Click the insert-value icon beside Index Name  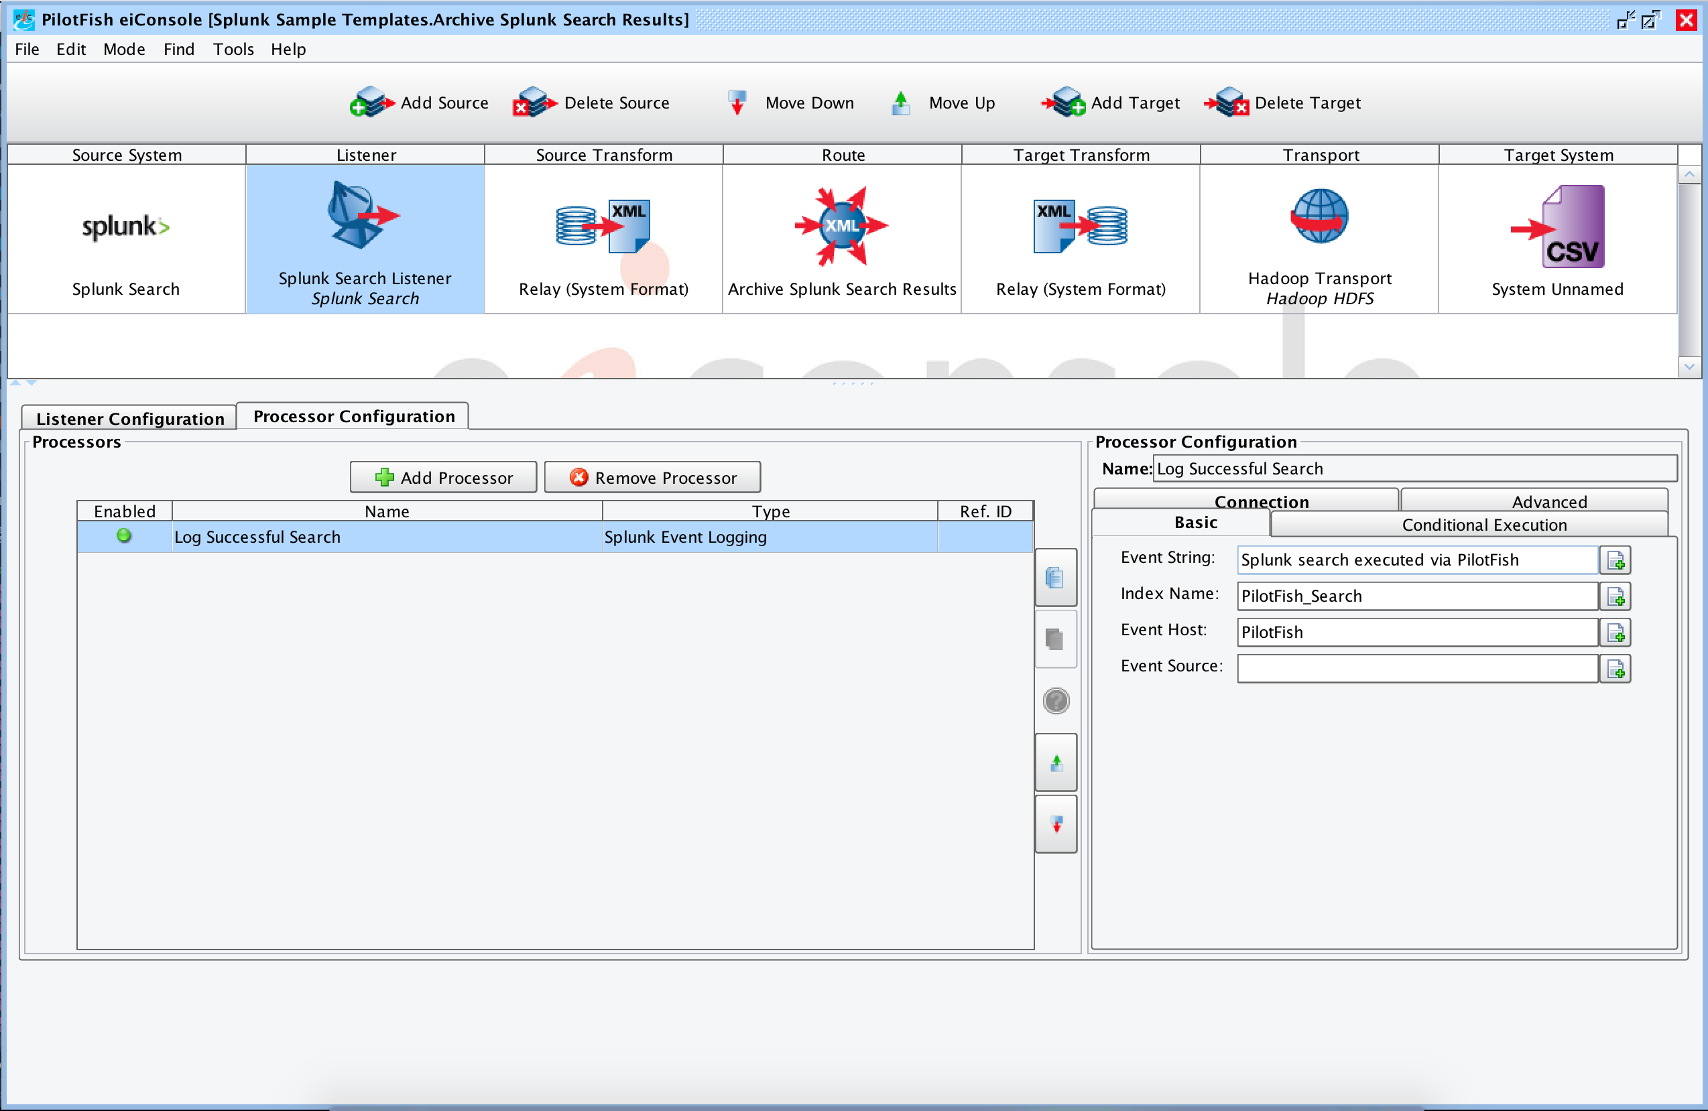pos(1615,597)
